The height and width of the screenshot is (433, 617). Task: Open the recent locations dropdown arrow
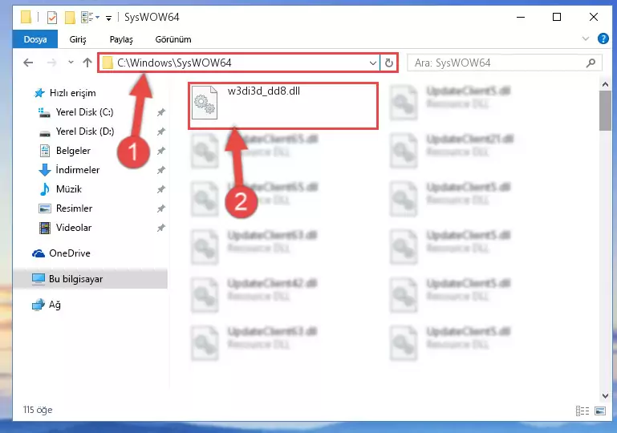[71, 62]
